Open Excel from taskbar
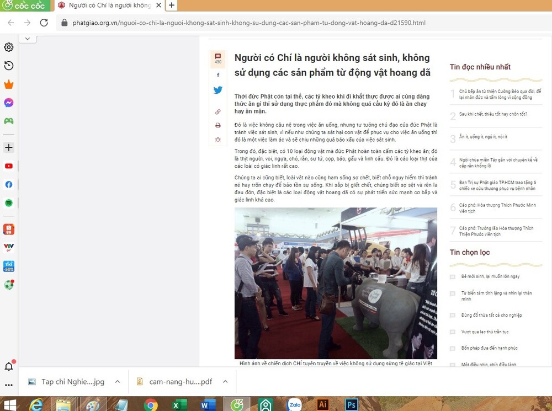This screenshot has height=411, width=552. point(179,405)
